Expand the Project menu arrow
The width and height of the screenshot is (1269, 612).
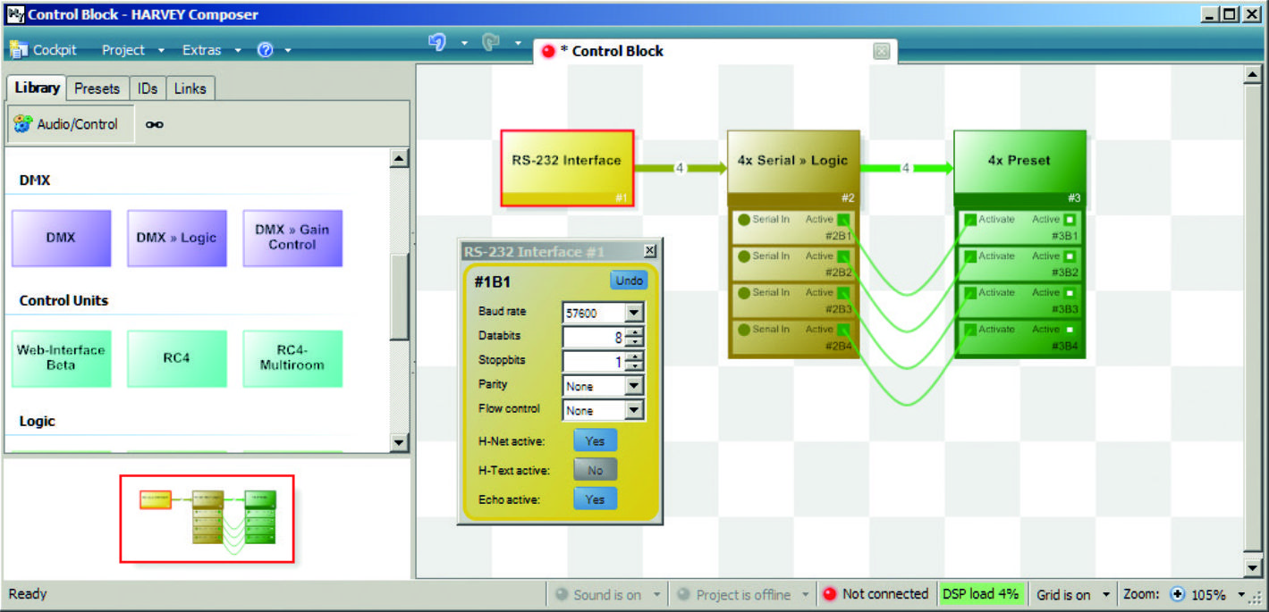(x=161, y=51)
